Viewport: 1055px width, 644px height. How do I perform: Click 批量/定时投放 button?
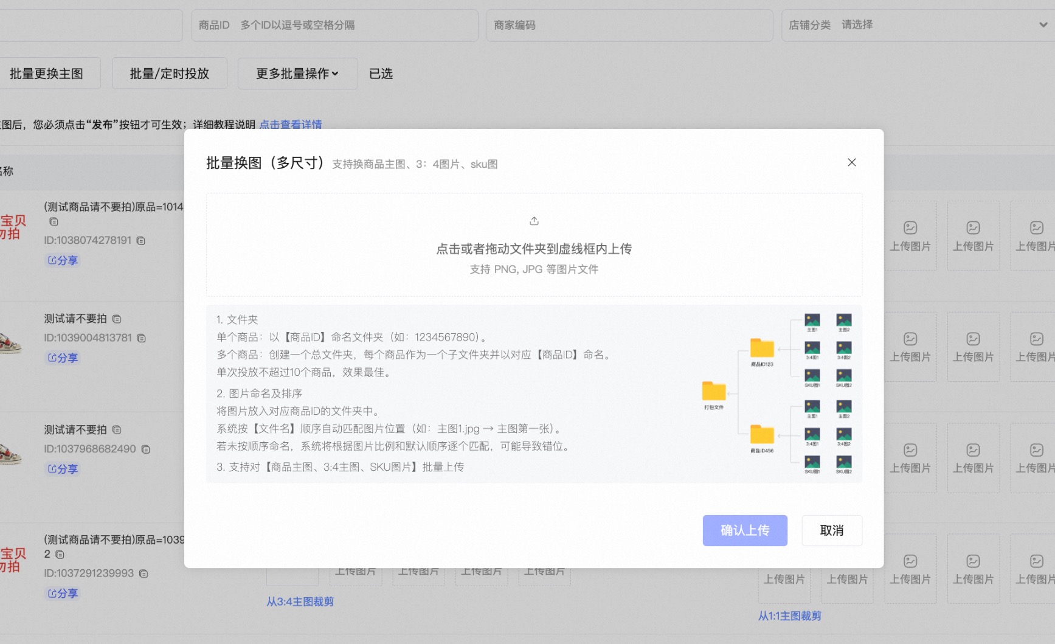coord(170,74)
